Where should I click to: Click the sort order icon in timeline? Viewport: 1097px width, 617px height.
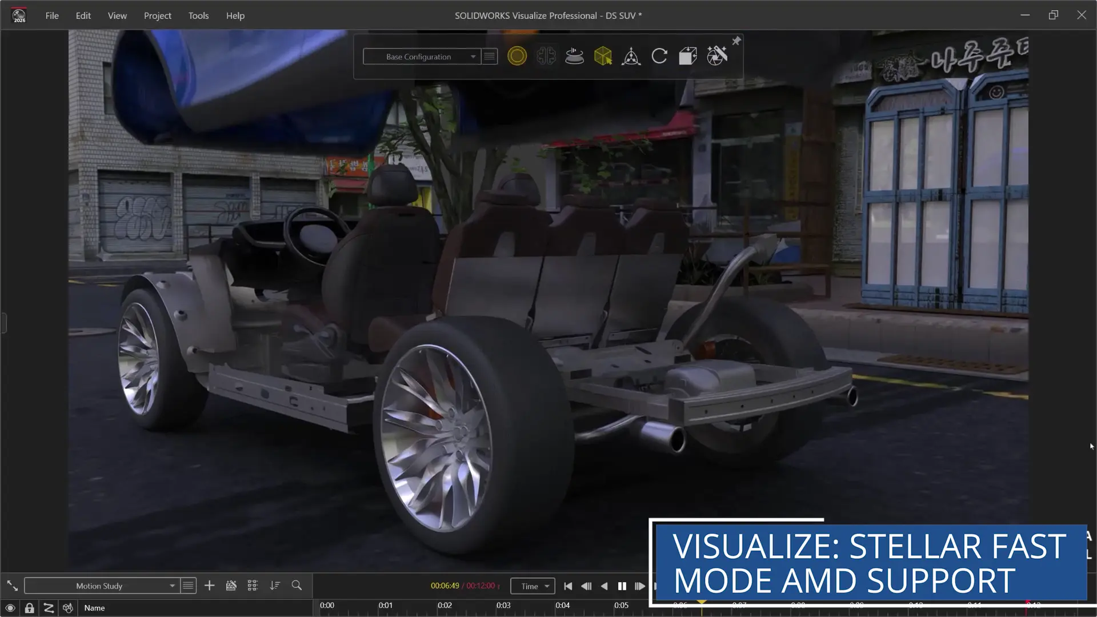click(x=275, y=586)
